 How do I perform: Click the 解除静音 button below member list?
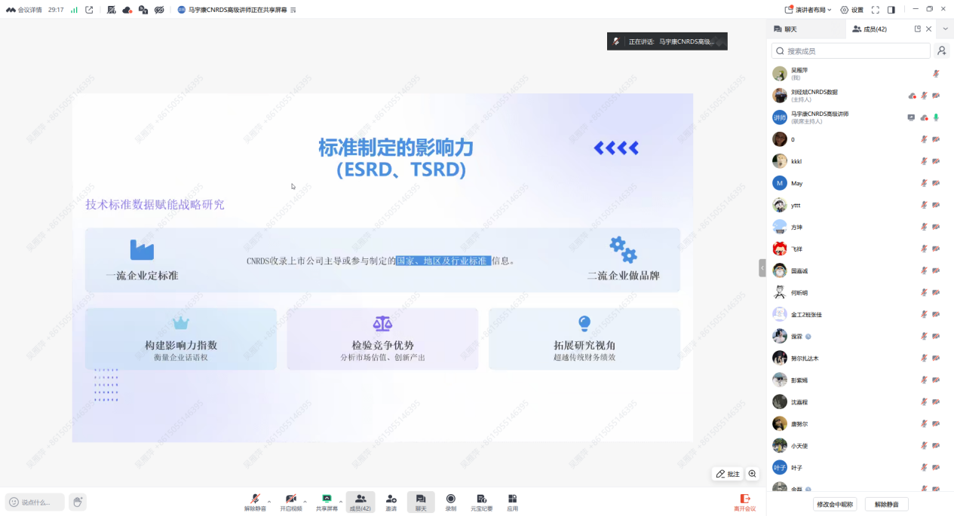tap(886, 505)
